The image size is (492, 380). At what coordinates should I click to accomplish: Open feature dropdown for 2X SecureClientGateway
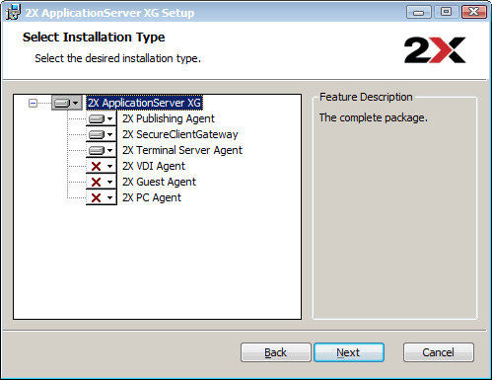(x=102, y=134)
